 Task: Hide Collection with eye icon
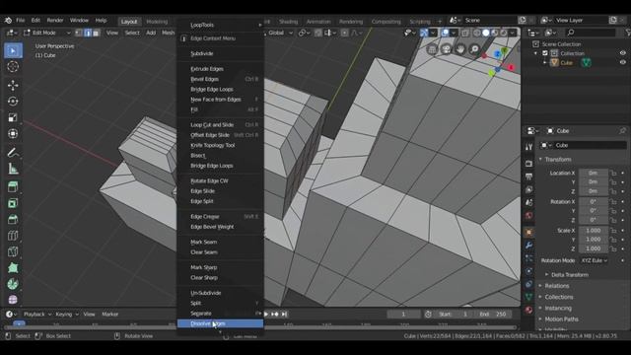coord(622,53)
